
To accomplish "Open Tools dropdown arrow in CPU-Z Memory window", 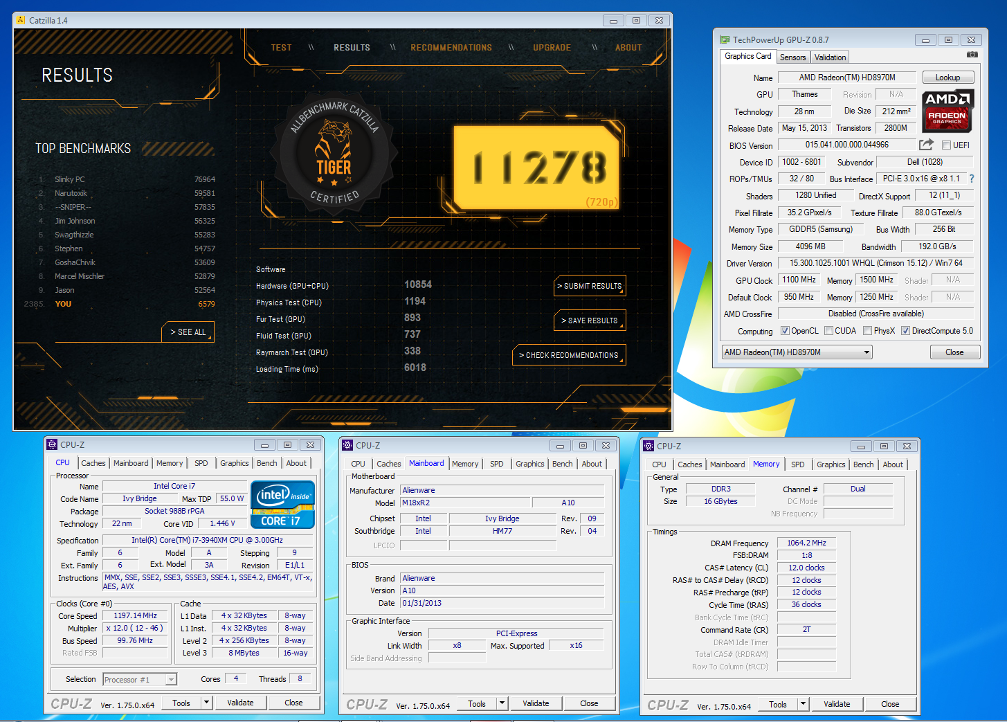I will [x=803, y=704].
